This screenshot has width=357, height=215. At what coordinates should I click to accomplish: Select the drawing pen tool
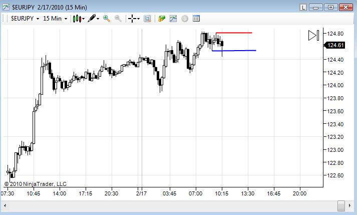pyautogui.click(x=92, y=18)
